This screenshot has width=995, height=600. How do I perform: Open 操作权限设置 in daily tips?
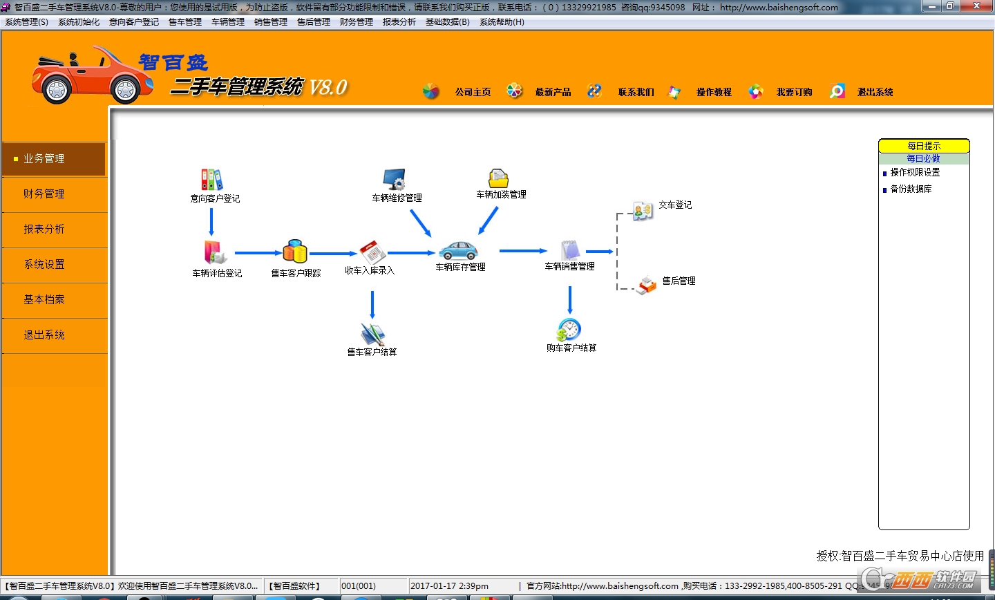click(915, 172)
